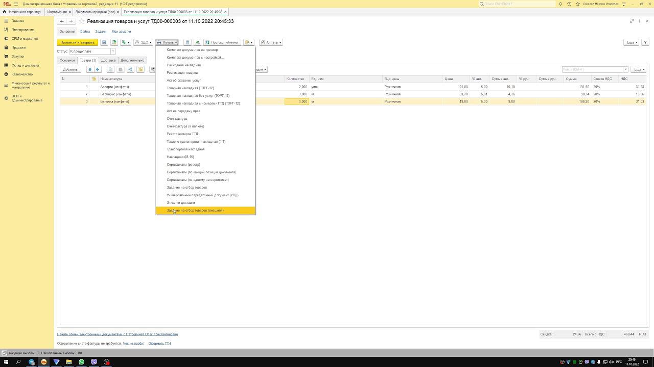The image size is (654, 367).
Task: Move row up with blue up arrow
Action: coord(90,69)
